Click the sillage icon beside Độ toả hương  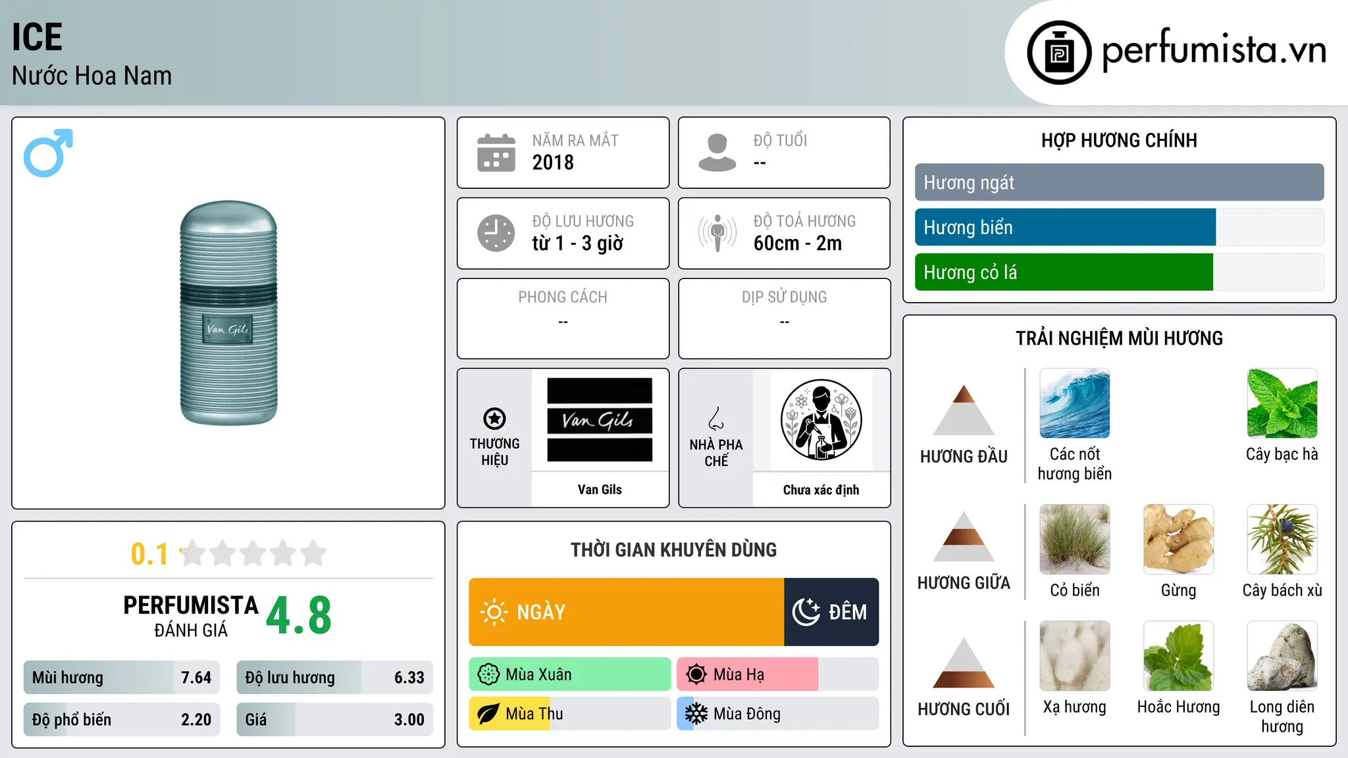(717, 233)
